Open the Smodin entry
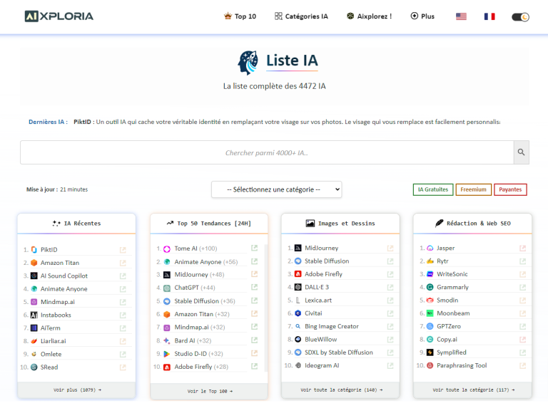This screenshot has width=548, height=408. [x=447, y=300]
